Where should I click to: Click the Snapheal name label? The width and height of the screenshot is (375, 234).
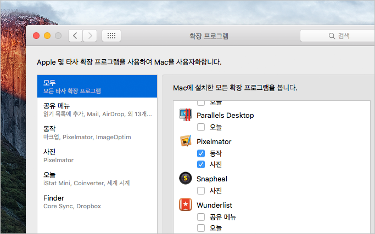pyautogui.click(x=212, y=179)
